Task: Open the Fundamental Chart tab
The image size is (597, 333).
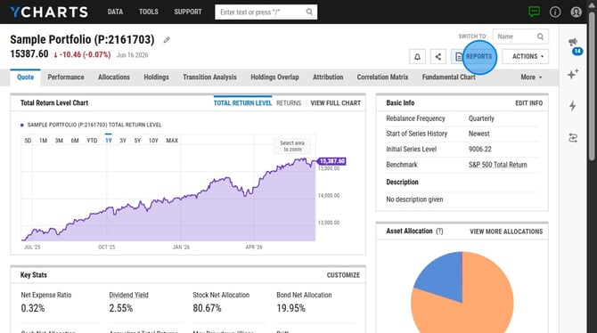Action: [448, 77]
